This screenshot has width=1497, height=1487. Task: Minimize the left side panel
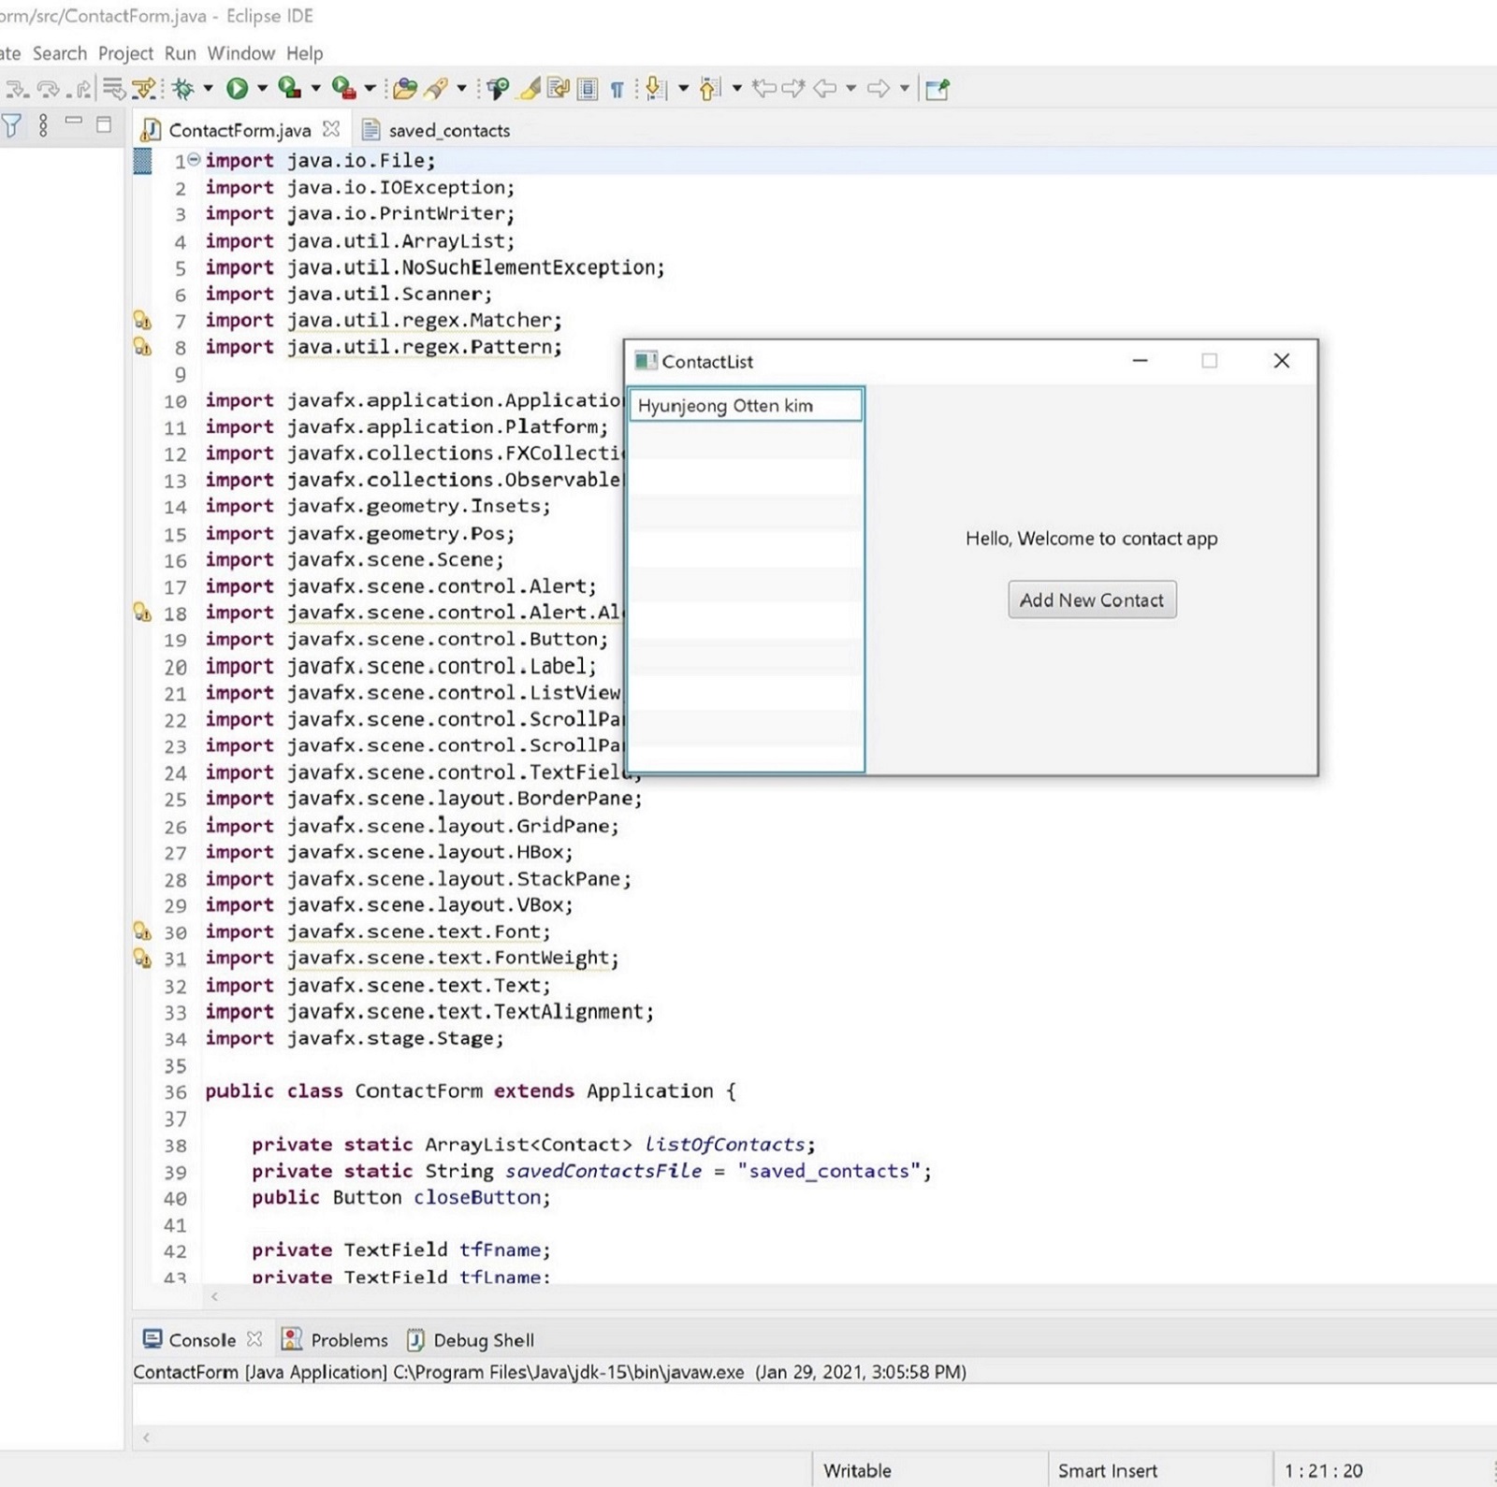[x=74, y=121]
